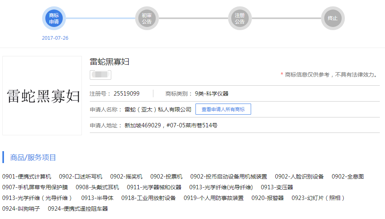The height and width of the screenshot is (219, 385).
Task: Select item 0913-变压器
Action: pyautogui.click(x=277, y=187)
